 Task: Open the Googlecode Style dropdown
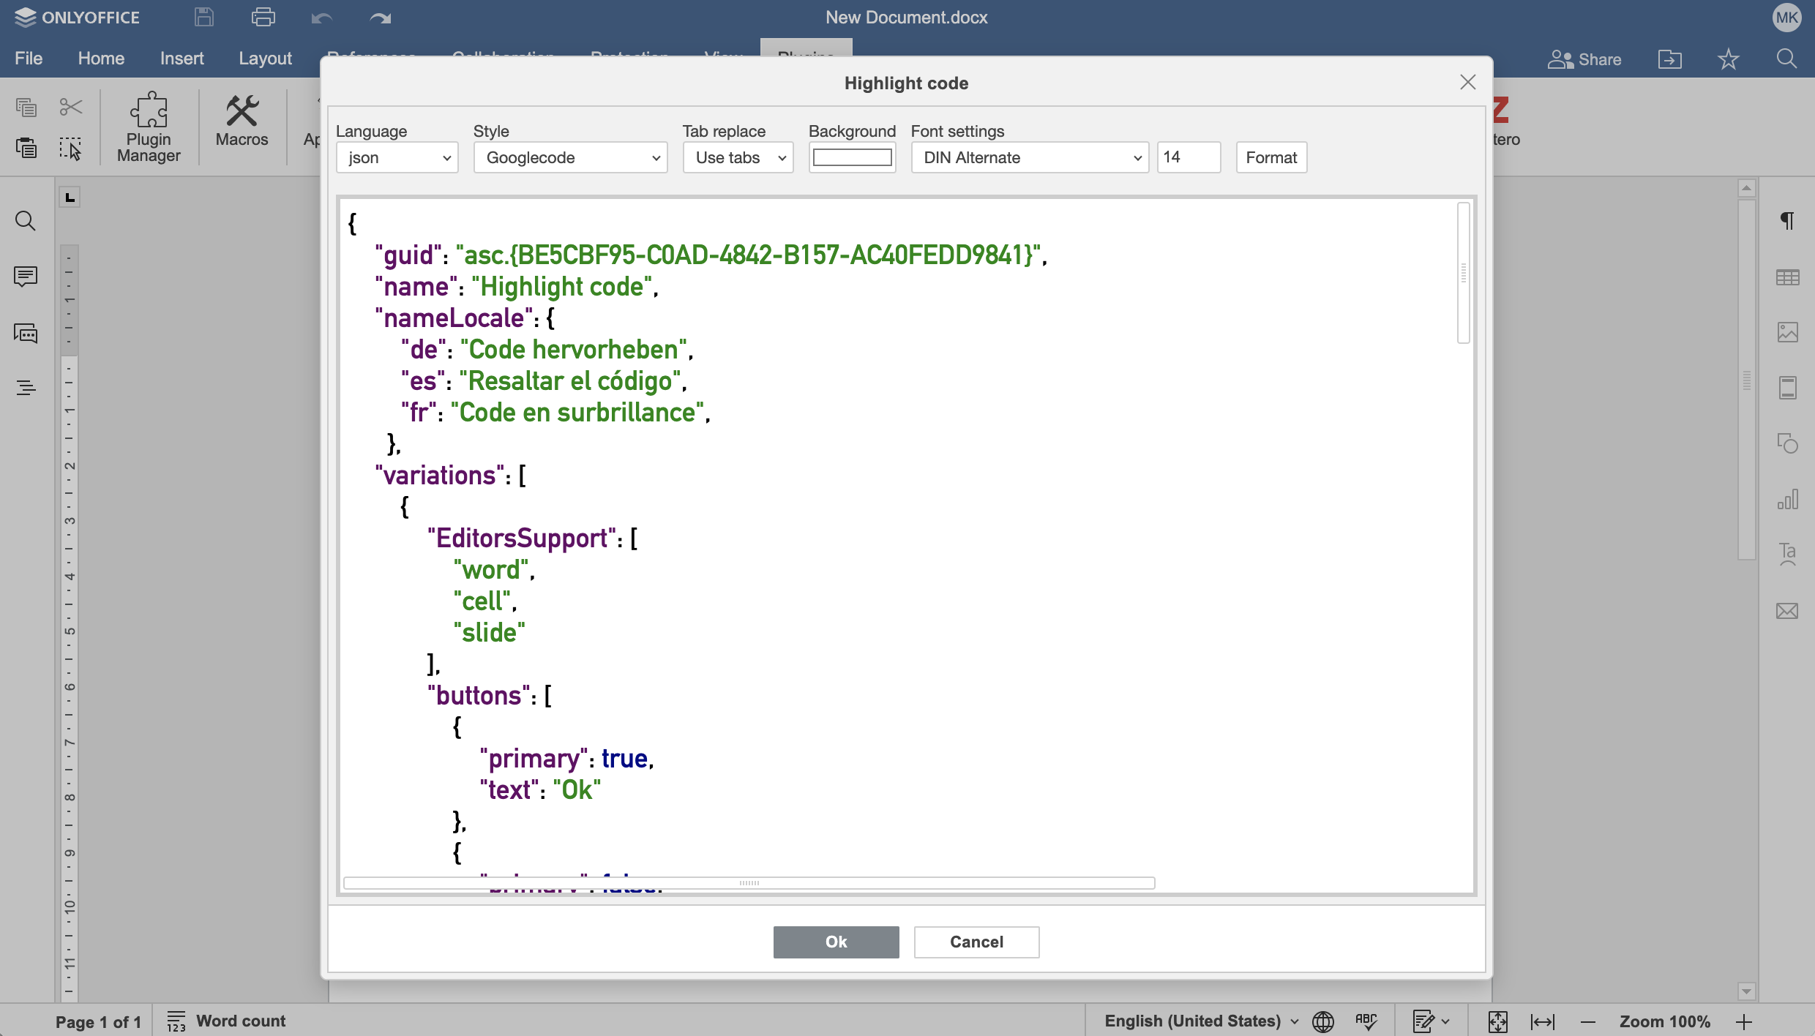[x=570, y=158]
